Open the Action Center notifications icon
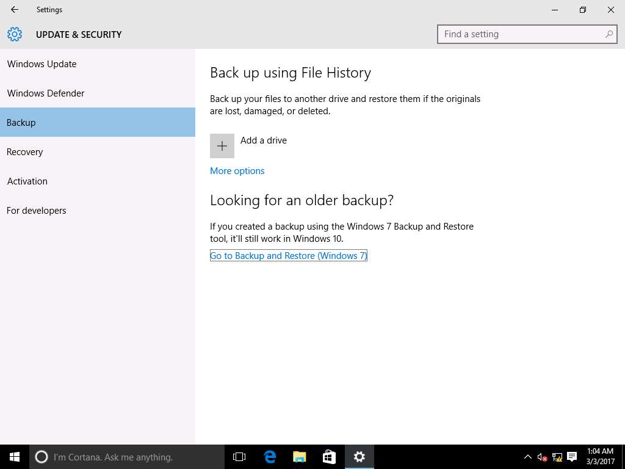 pos(572,457)
